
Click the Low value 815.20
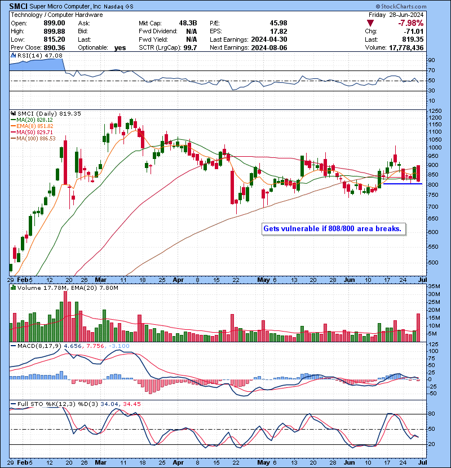point(54,39)
